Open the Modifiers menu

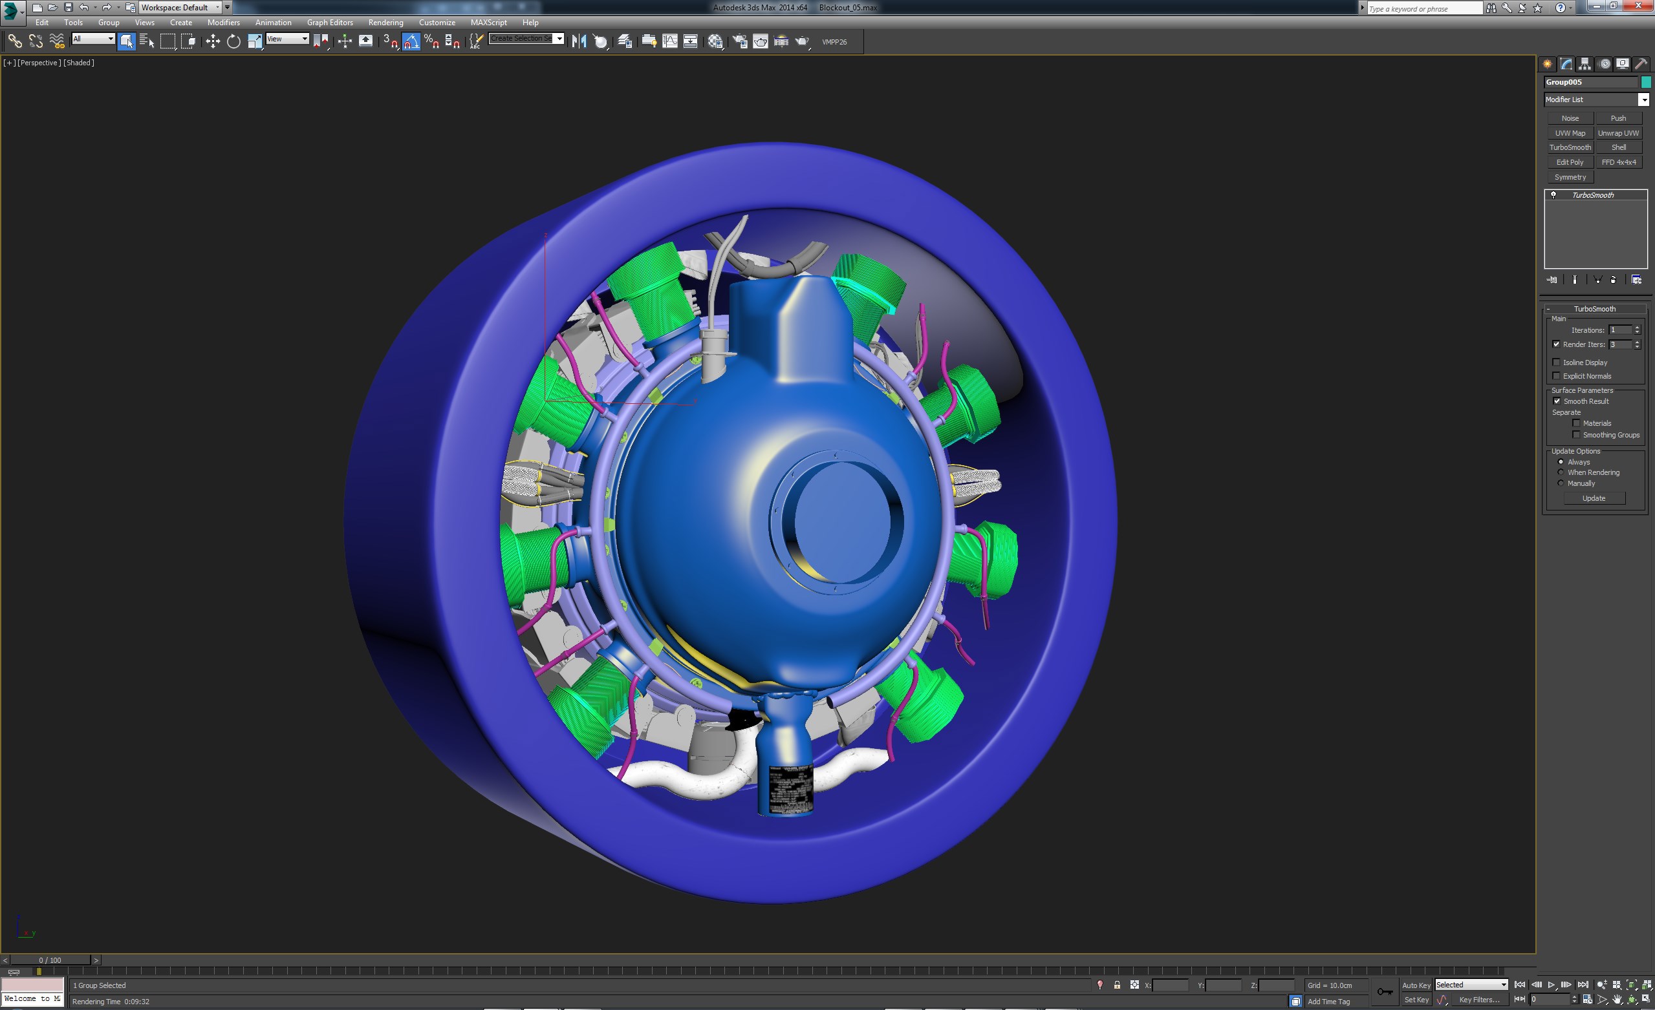(x=224, y=22)
